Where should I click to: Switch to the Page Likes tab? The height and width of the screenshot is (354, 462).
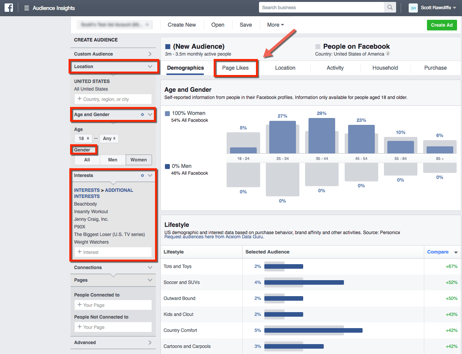click(235, 68)
